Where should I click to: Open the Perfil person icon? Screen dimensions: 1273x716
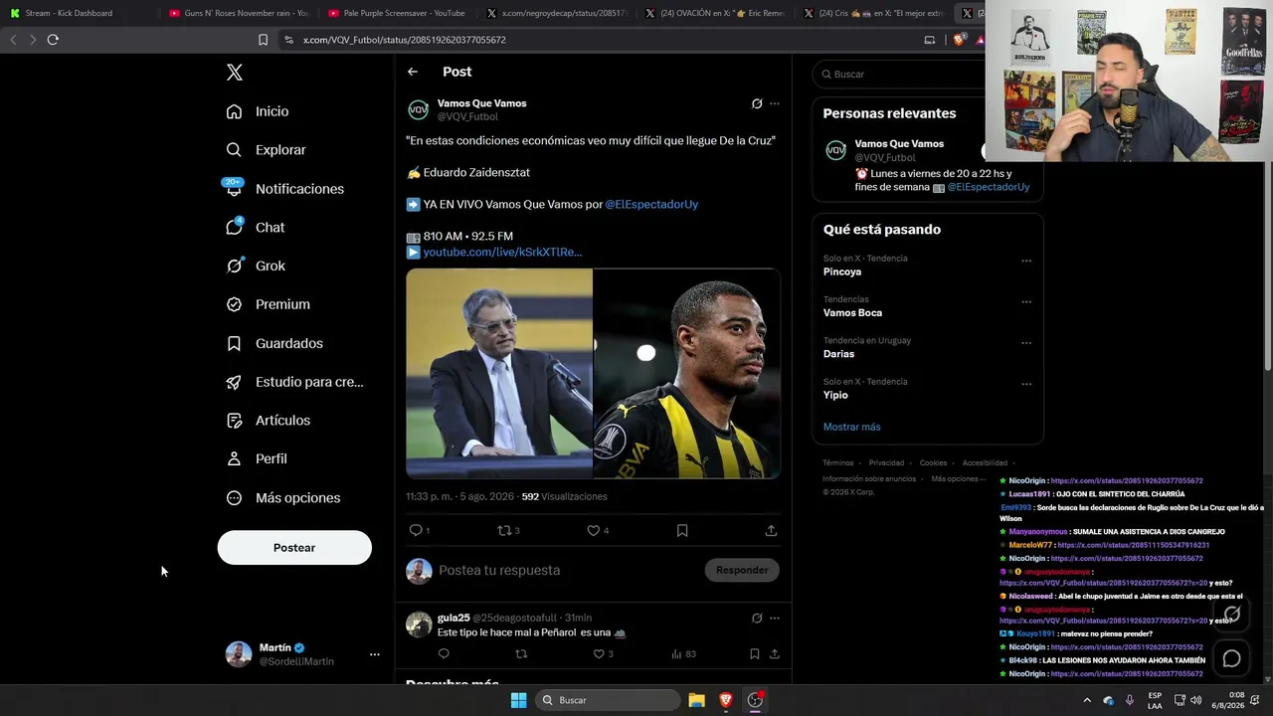(234, 459)
